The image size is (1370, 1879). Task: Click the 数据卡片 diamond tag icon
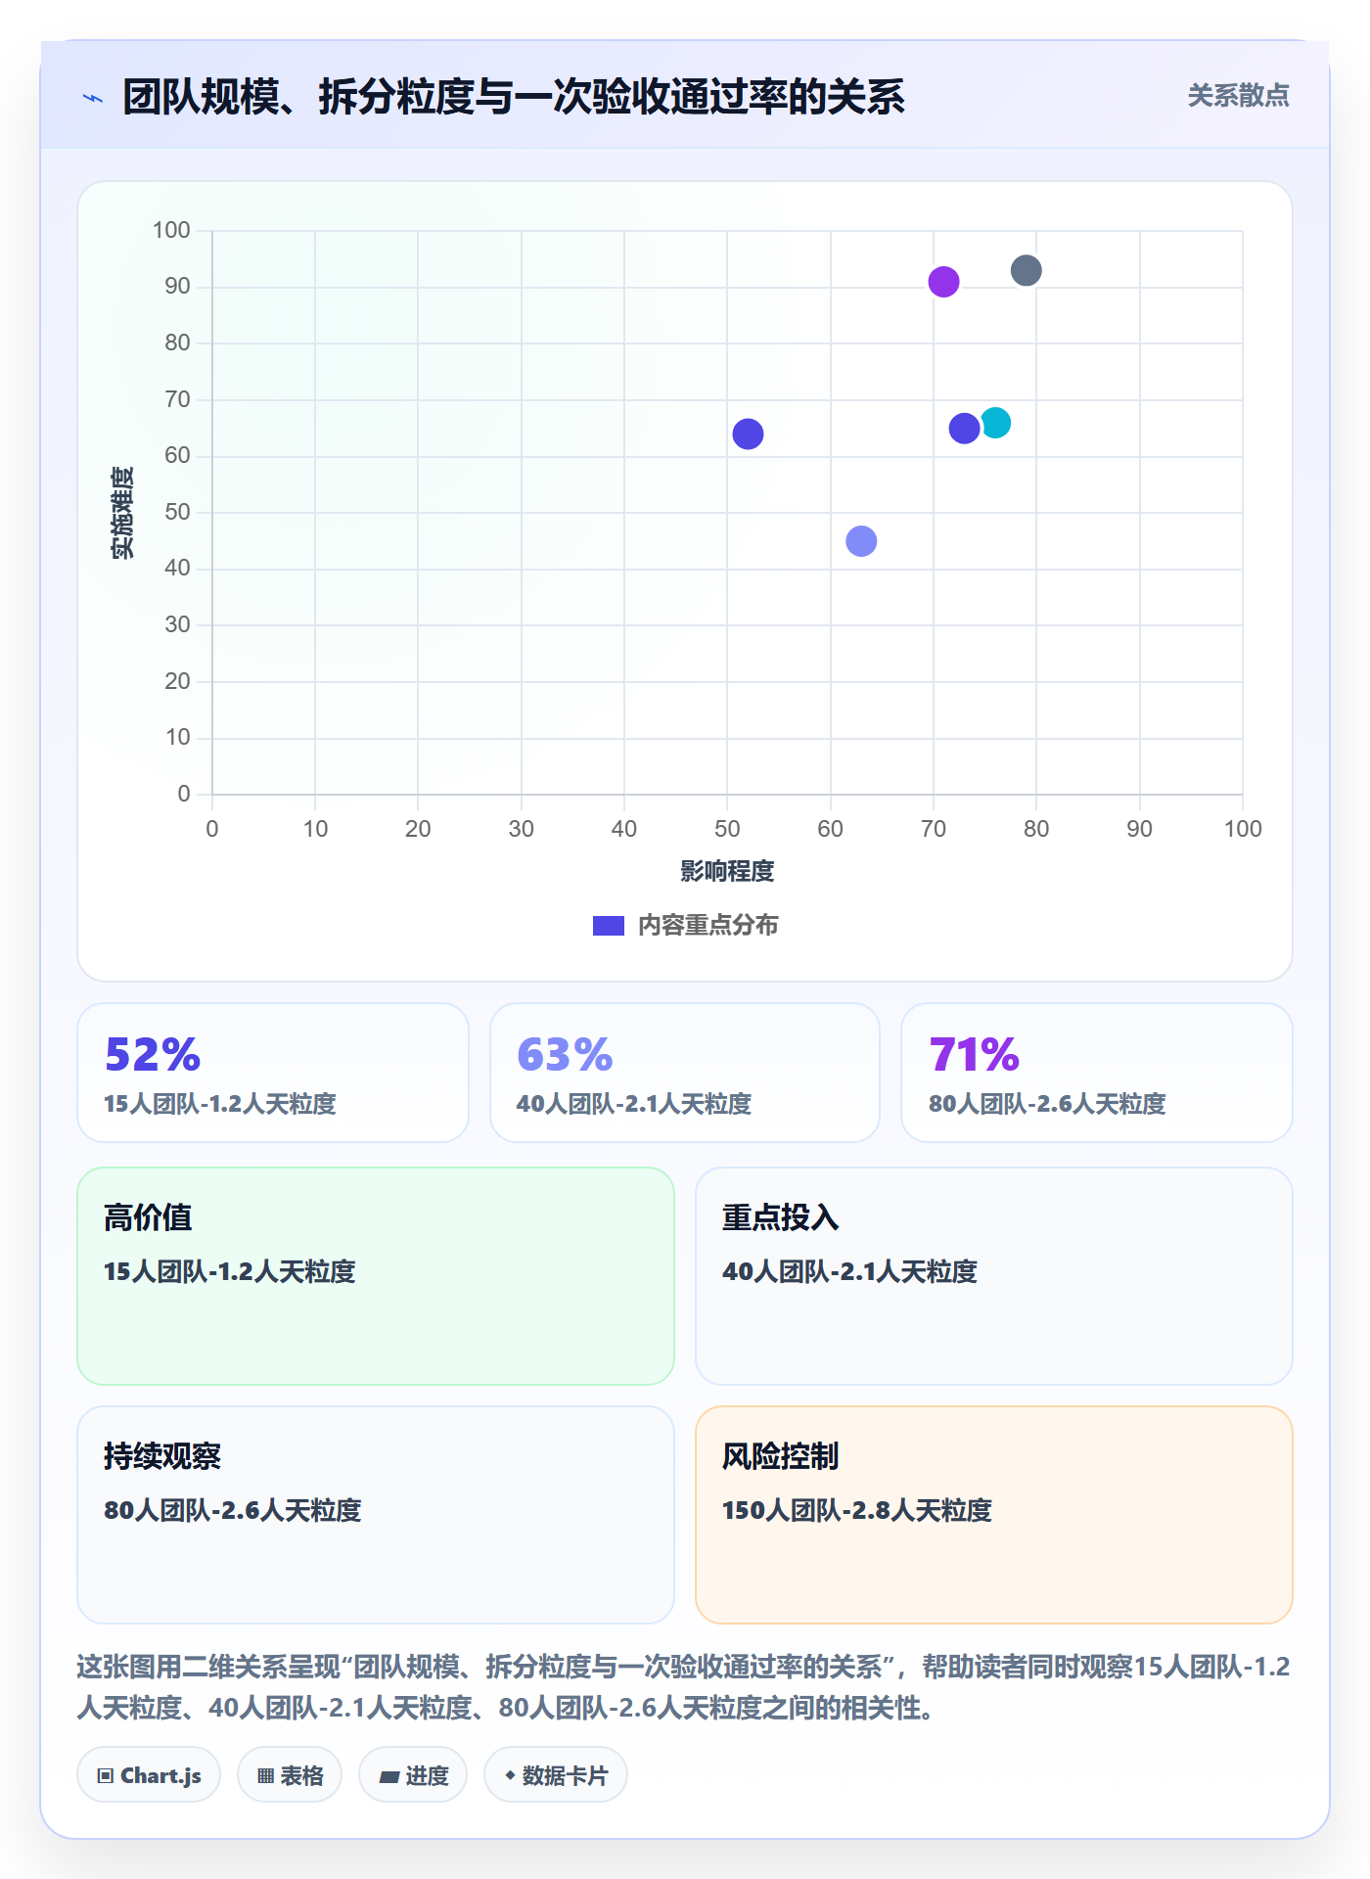click(x=509, y=1775)
